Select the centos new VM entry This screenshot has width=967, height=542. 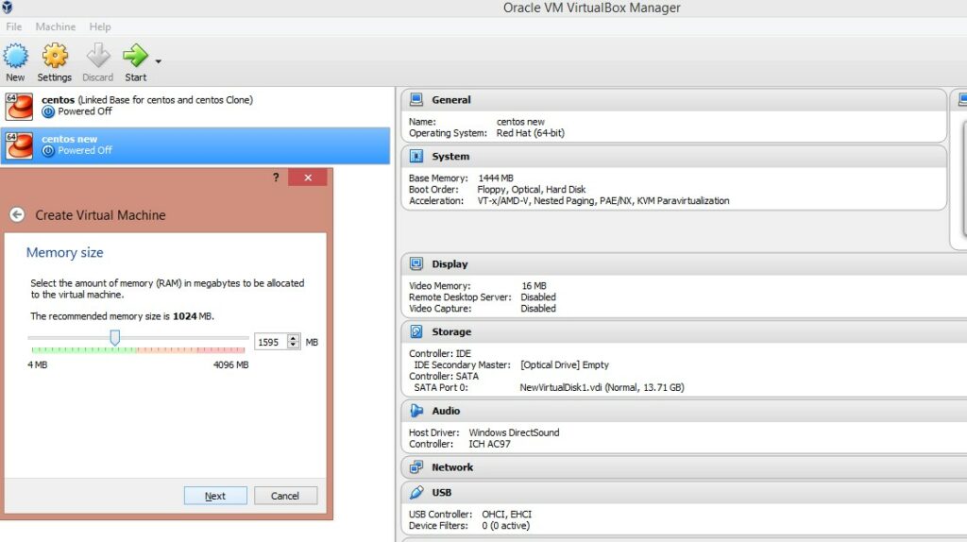click(195, 145)
